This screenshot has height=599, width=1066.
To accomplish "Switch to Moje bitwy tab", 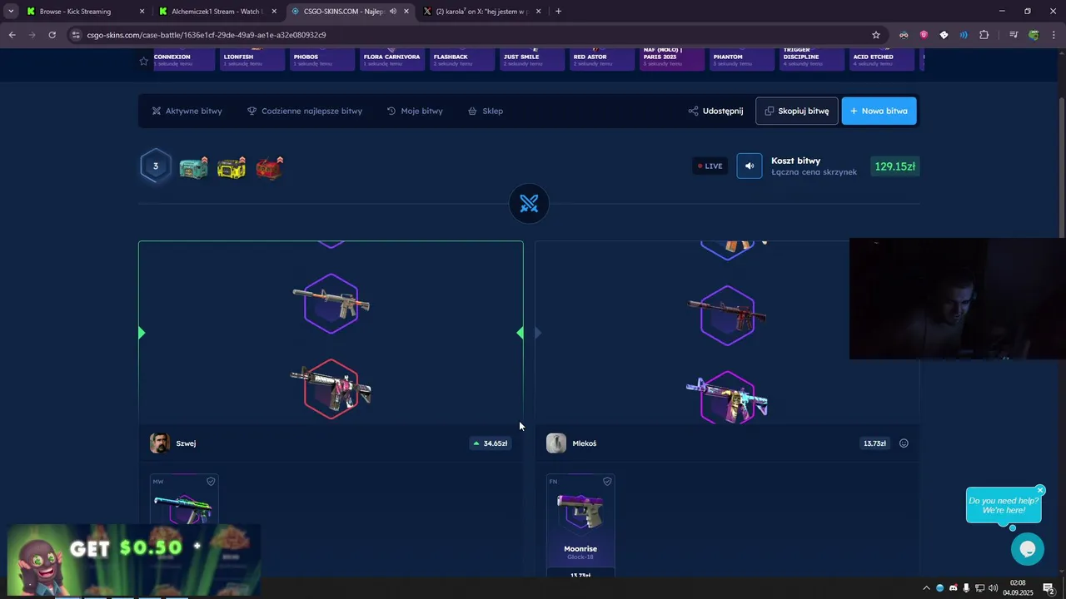I will (x=415, y=111).
